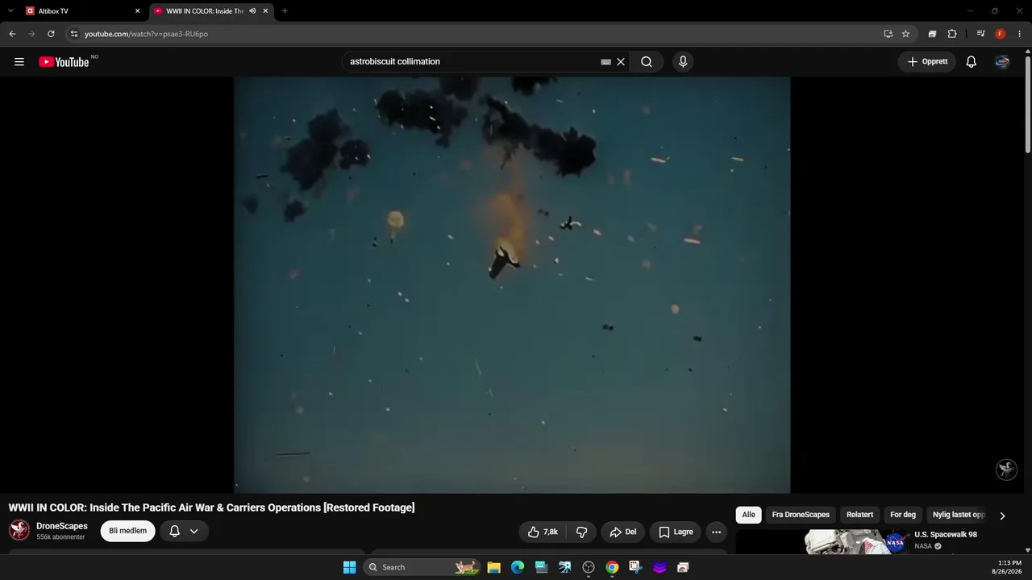The height and width of the screenshot is (580, 1032).
Task: Go to the YouTube home logo
Action: (64, 62)
